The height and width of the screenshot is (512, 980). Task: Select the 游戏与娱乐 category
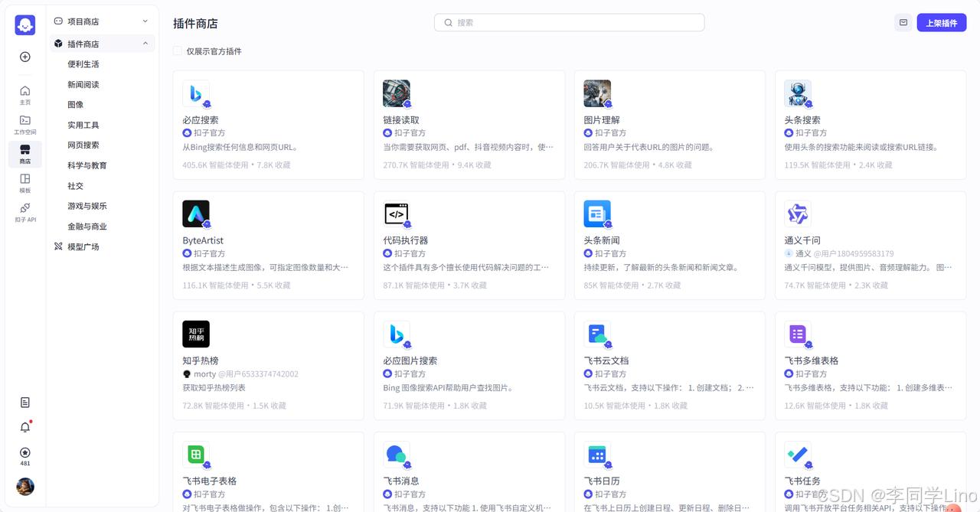pos(87,206)
